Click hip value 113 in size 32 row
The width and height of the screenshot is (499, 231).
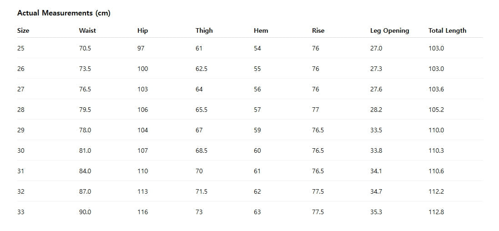pos(142,191)
